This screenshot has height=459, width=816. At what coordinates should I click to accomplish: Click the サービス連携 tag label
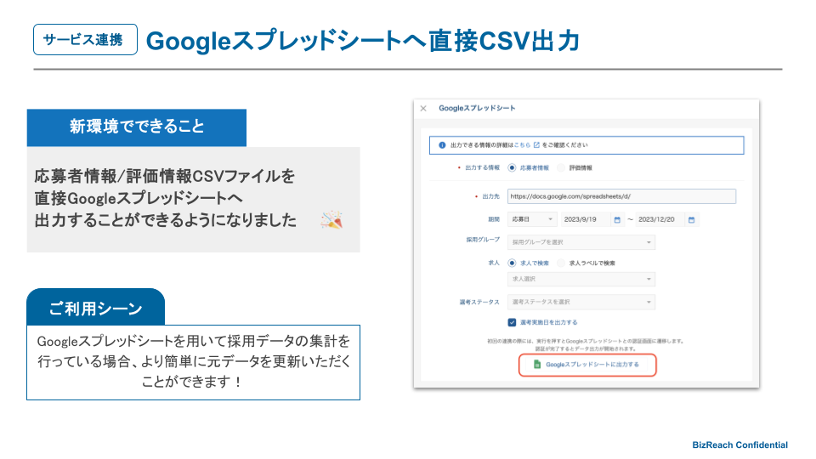[x=85, y=40]
